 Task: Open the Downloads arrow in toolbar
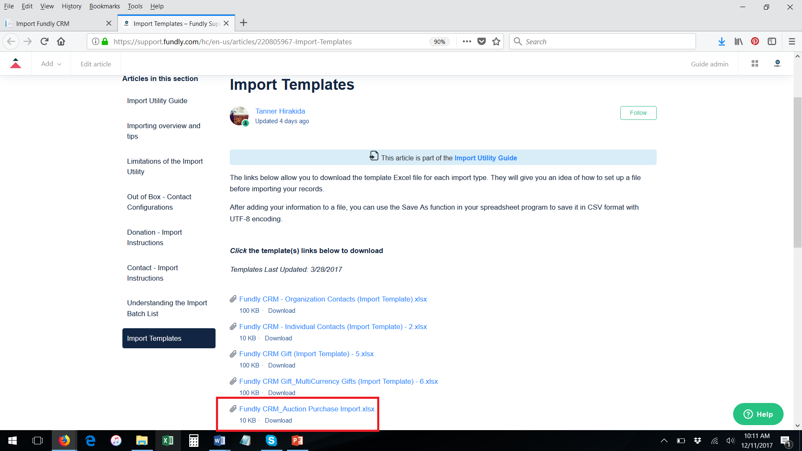(721, 41)
